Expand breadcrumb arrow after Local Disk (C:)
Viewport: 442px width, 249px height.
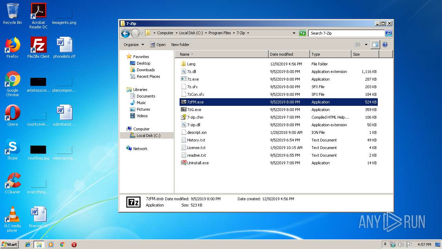(x=206, y=33)
